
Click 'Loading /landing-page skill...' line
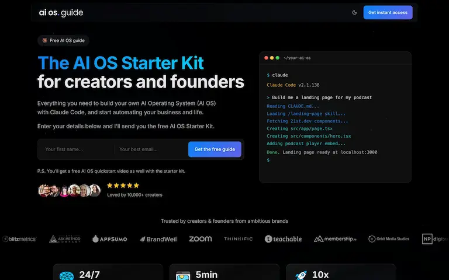306,114
